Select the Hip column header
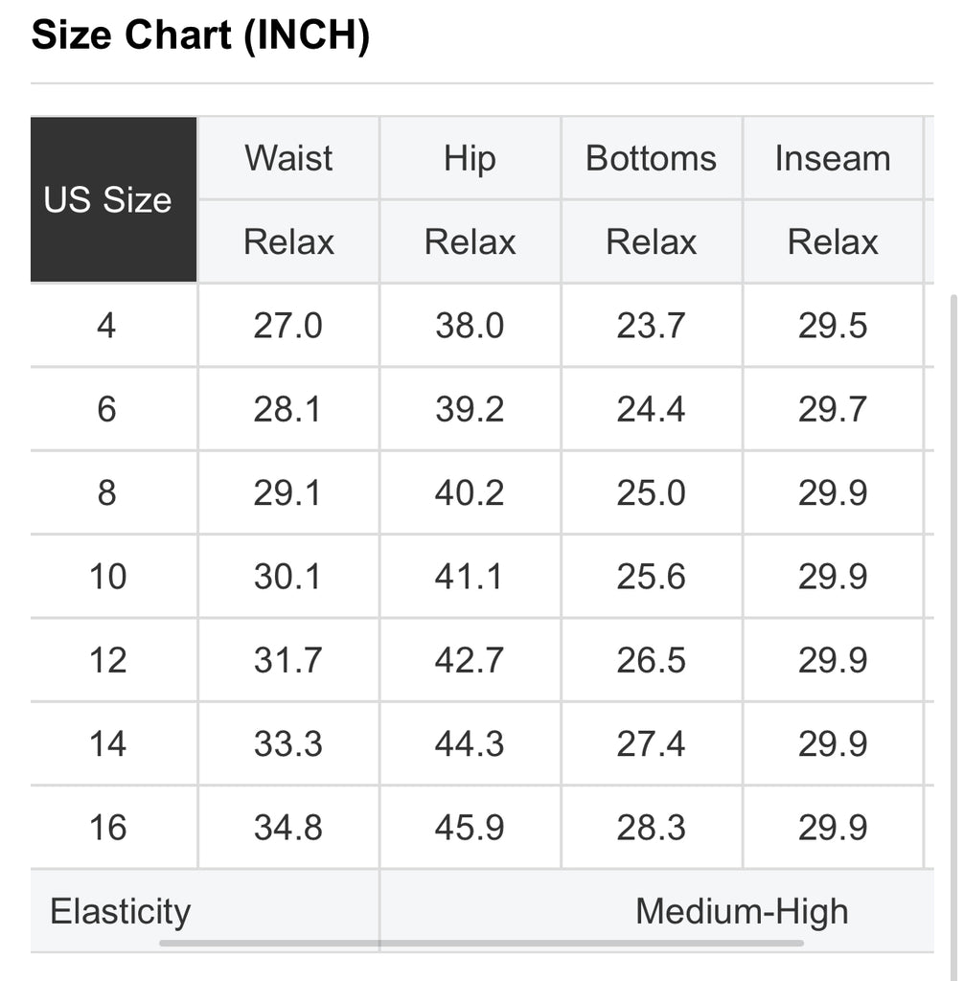 pos(471,158)
